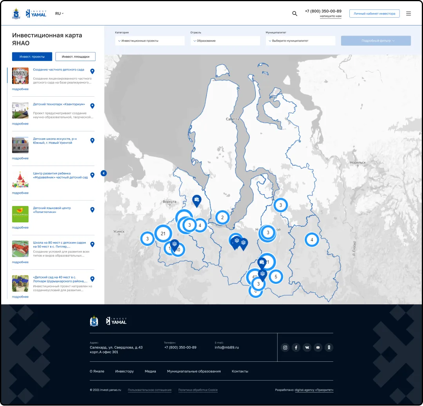Expand the Отрасль dropdown showing Образование
This screenshot has width=423, height=406.
click(225, 41)
